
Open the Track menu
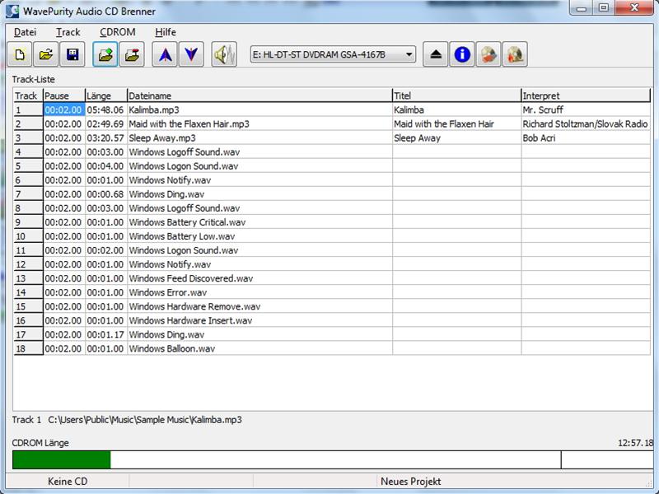(x=68, y=32)
